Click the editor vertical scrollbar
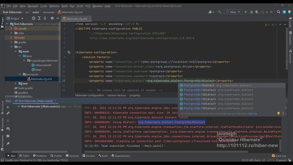293x165 pixels. 287,49
